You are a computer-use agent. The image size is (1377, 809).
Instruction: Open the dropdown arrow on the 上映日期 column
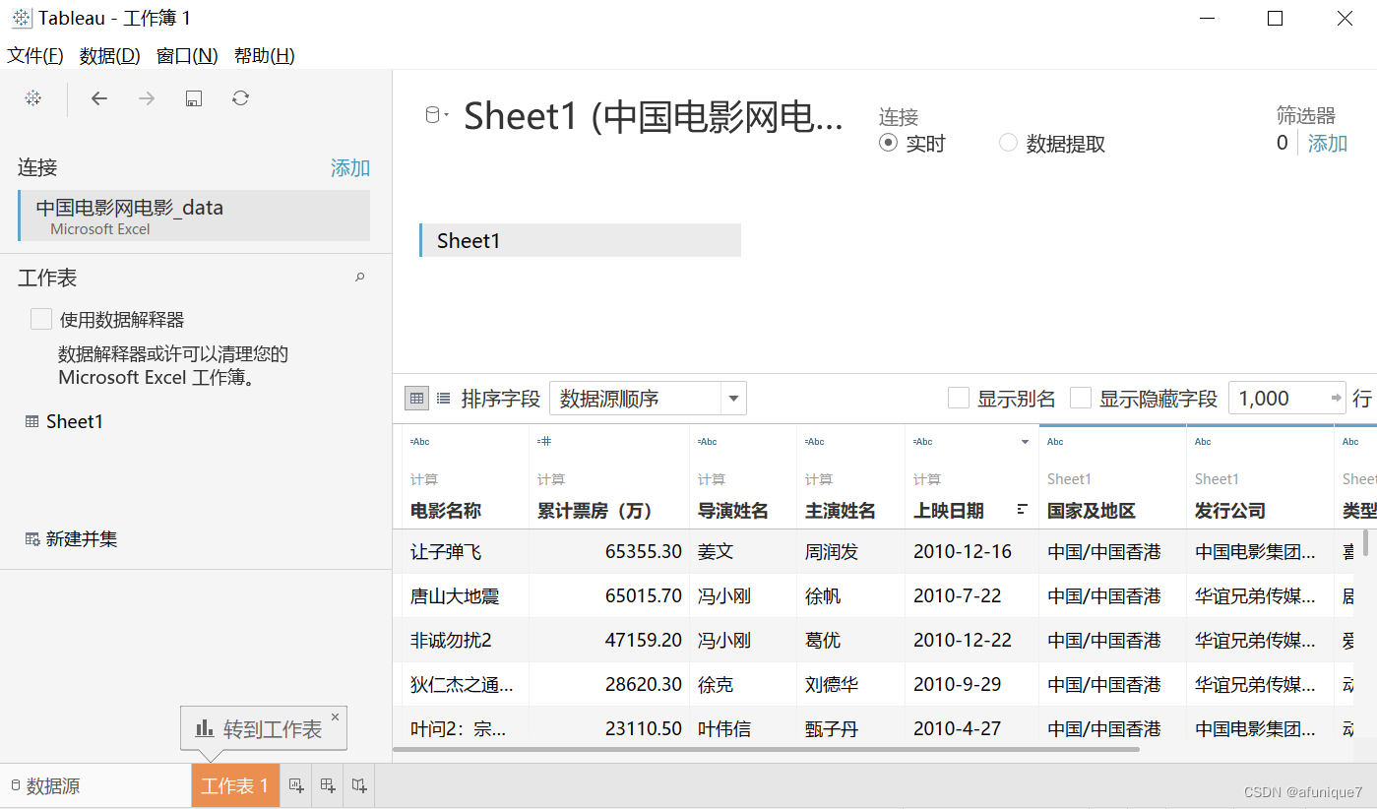[1026, 442]
